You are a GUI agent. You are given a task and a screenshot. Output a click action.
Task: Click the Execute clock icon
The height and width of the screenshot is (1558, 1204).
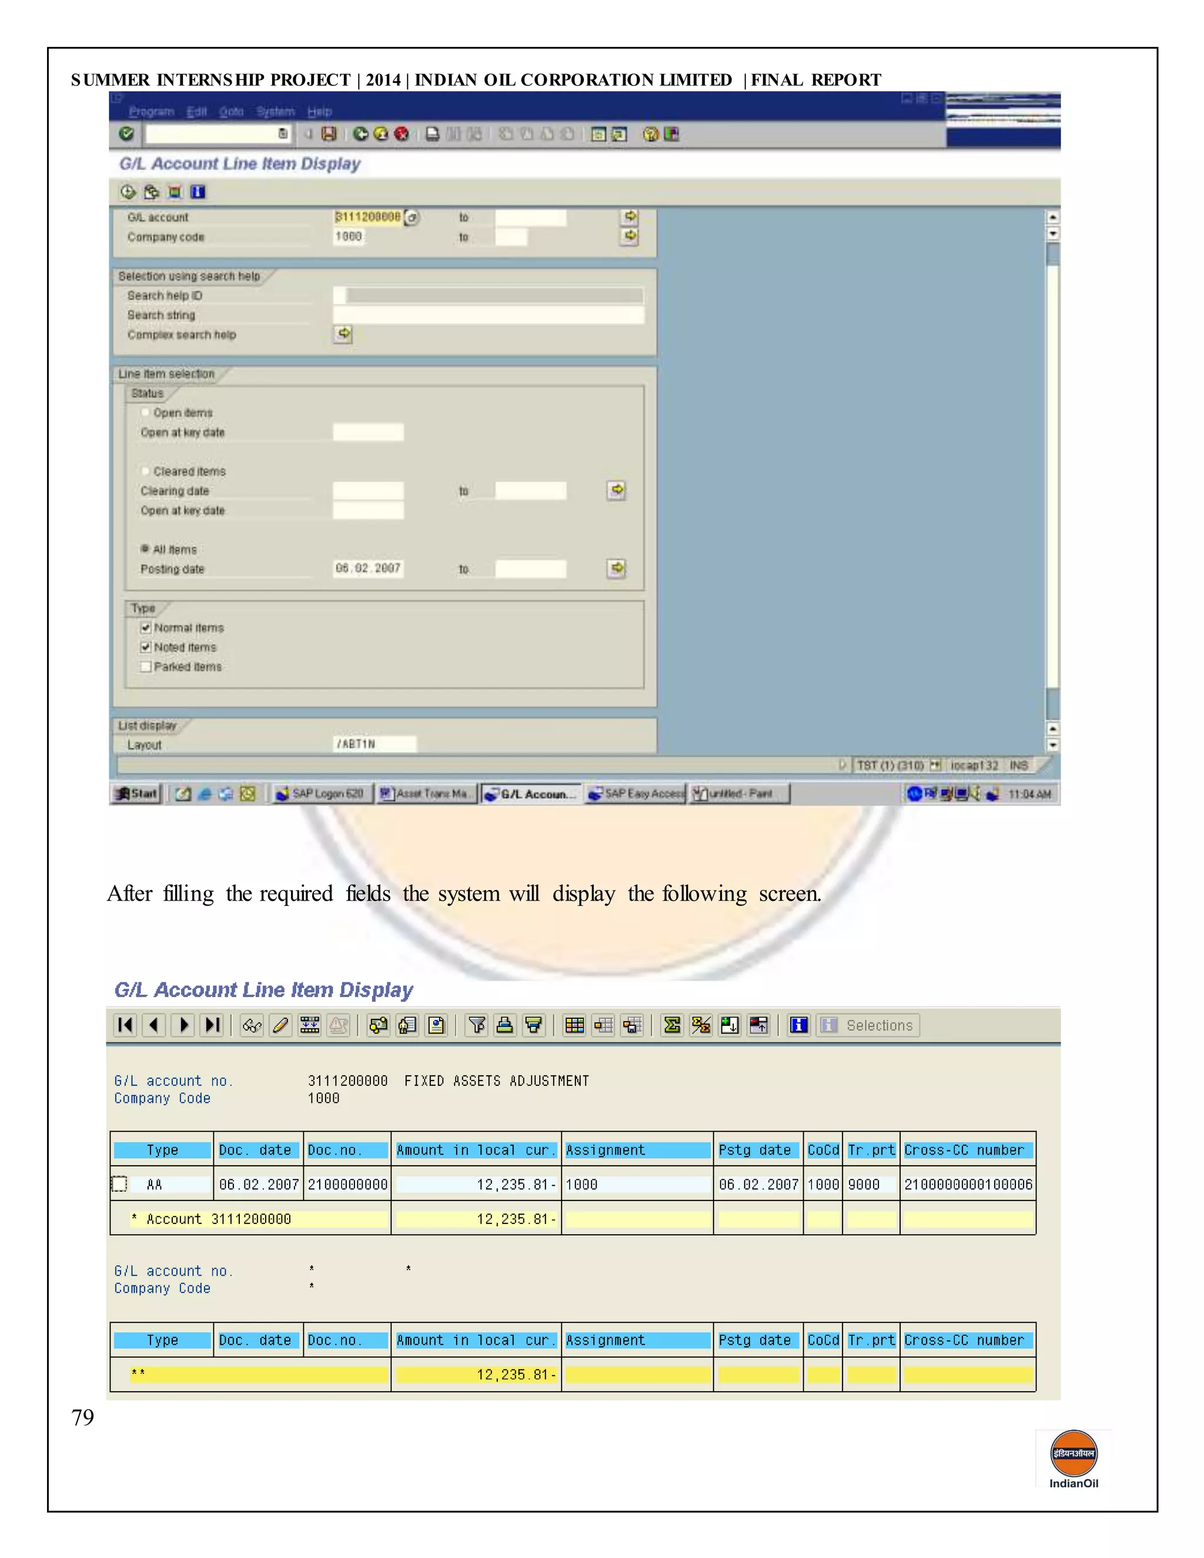[x=128, y=192]
